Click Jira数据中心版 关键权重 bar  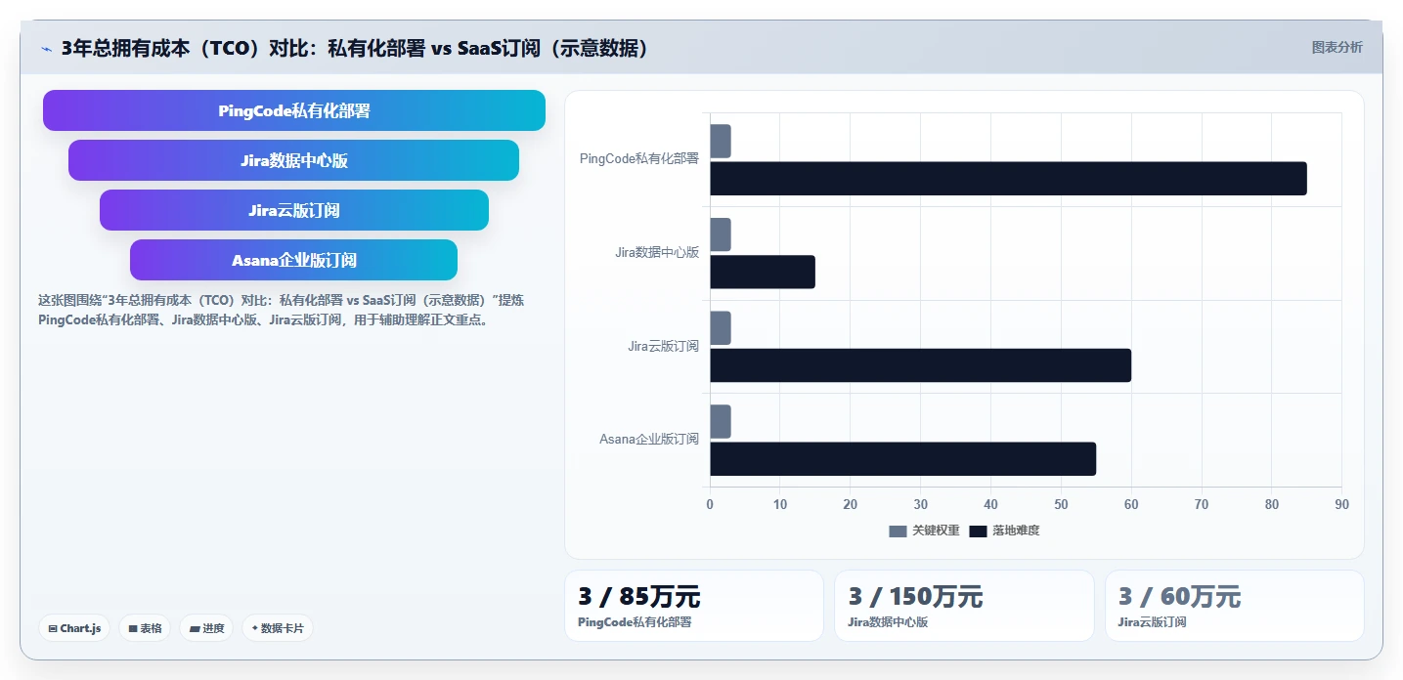coord(721,234)
